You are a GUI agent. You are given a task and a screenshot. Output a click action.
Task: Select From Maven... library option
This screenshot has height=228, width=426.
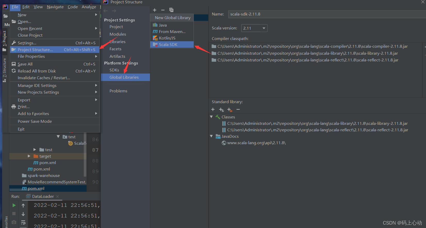pyautogui.click(x=172, y=31)
